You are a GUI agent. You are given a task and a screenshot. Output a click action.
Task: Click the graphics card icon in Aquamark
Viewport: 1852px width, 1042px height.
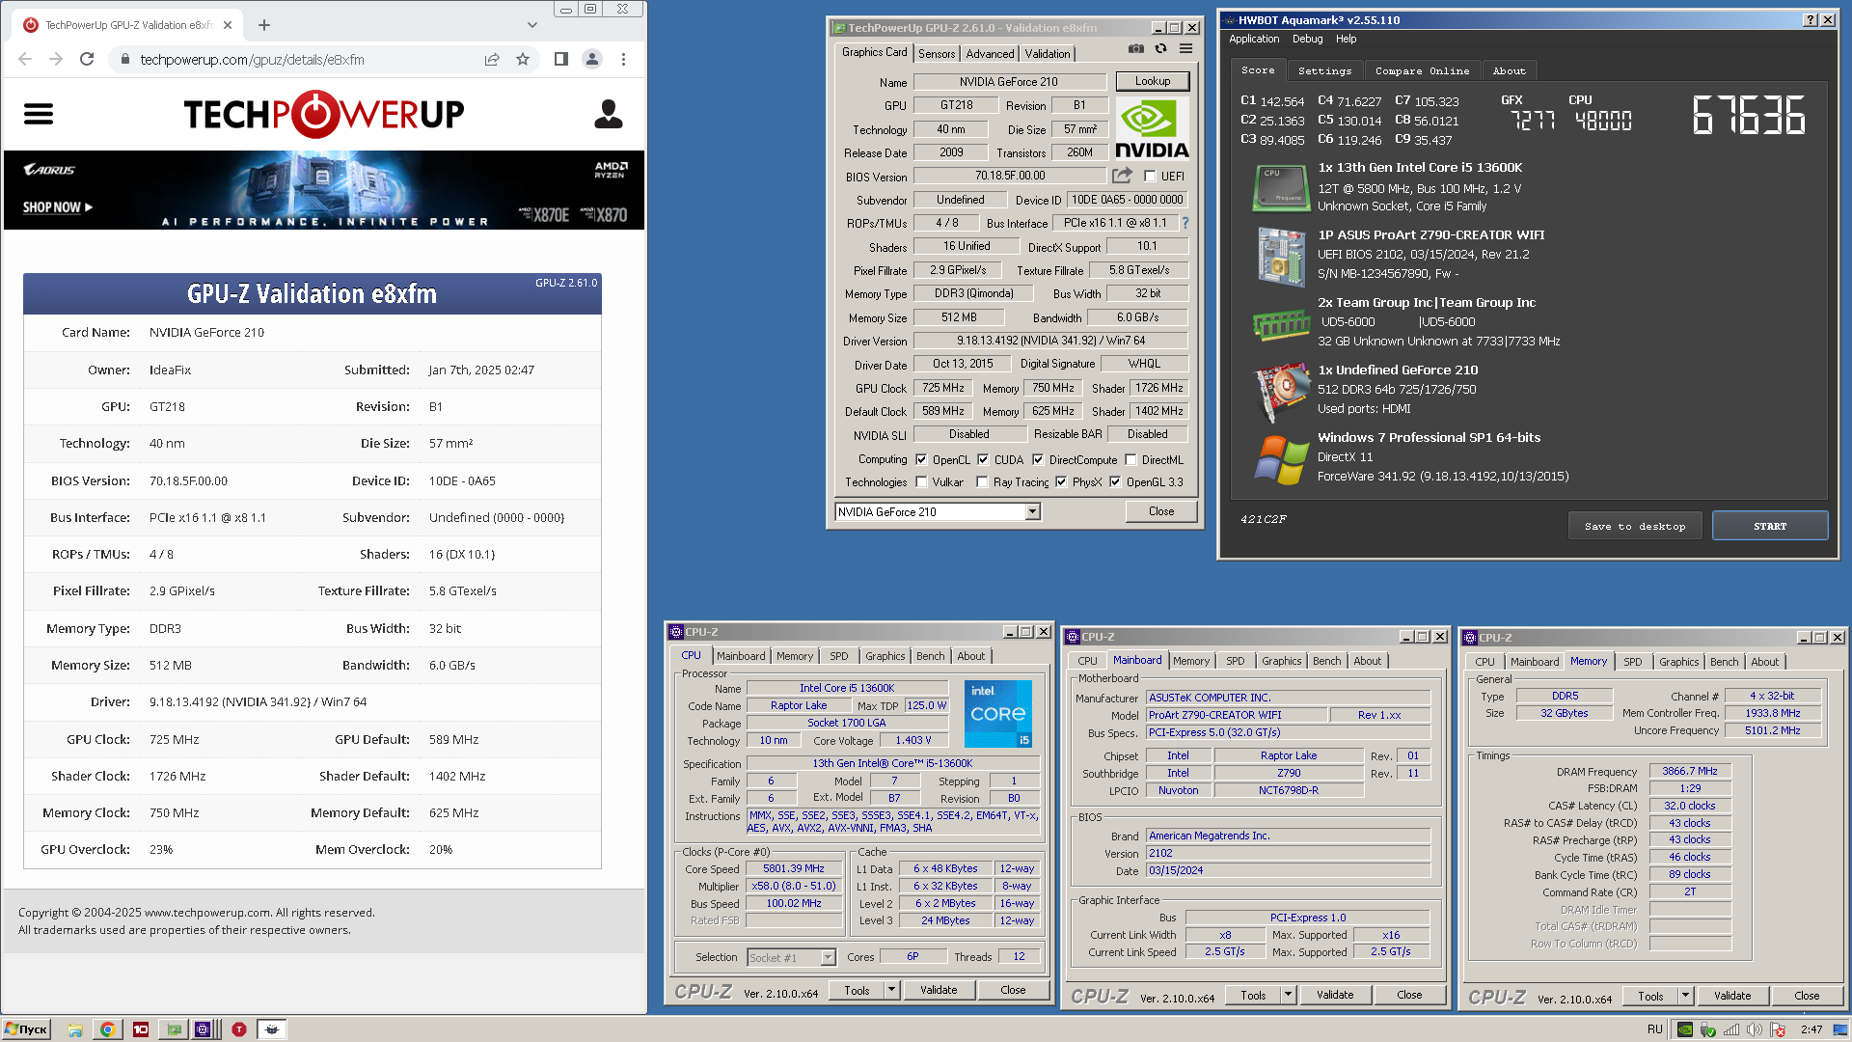pos(1281,393)
